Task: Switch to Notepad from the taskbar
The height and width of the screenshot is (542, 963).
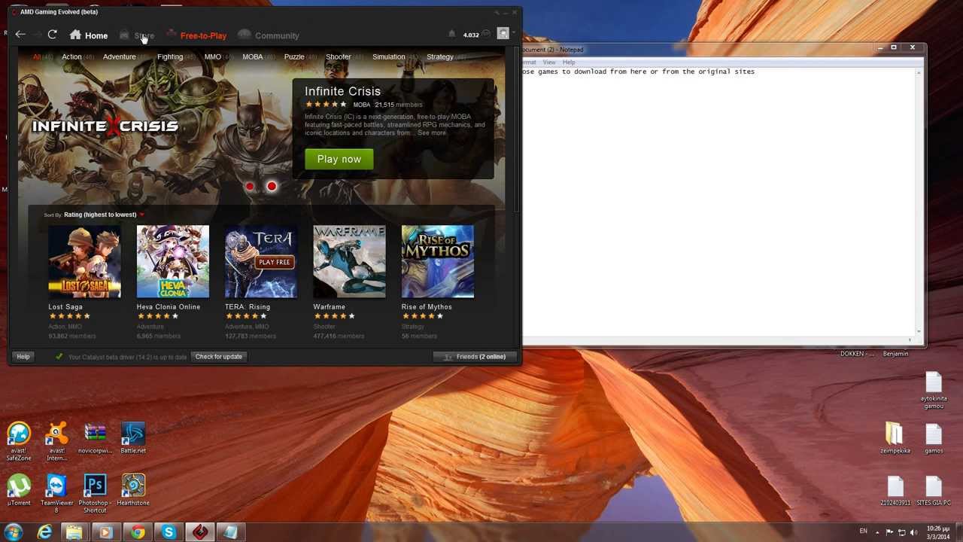Action: (x=231, y=532)
